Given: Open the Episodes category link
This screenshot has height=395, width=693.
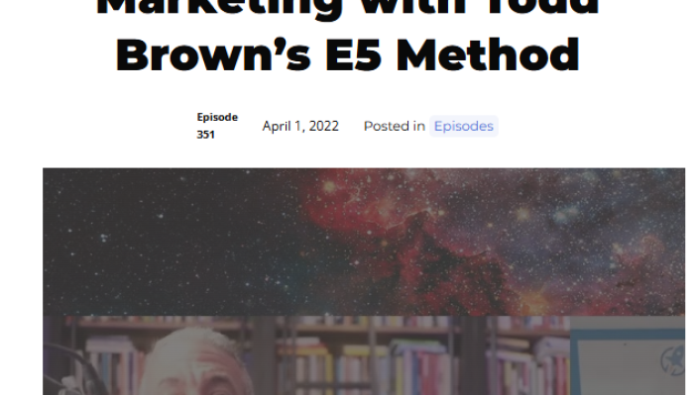Looking at the screenshot, I should pyautogui.click(x=464, y=127).
